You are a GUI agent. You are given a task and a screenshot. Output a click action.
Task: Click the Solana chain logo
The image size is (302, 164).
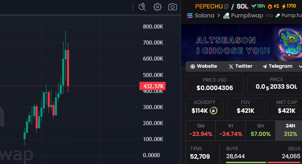click(x=190, y=16)
